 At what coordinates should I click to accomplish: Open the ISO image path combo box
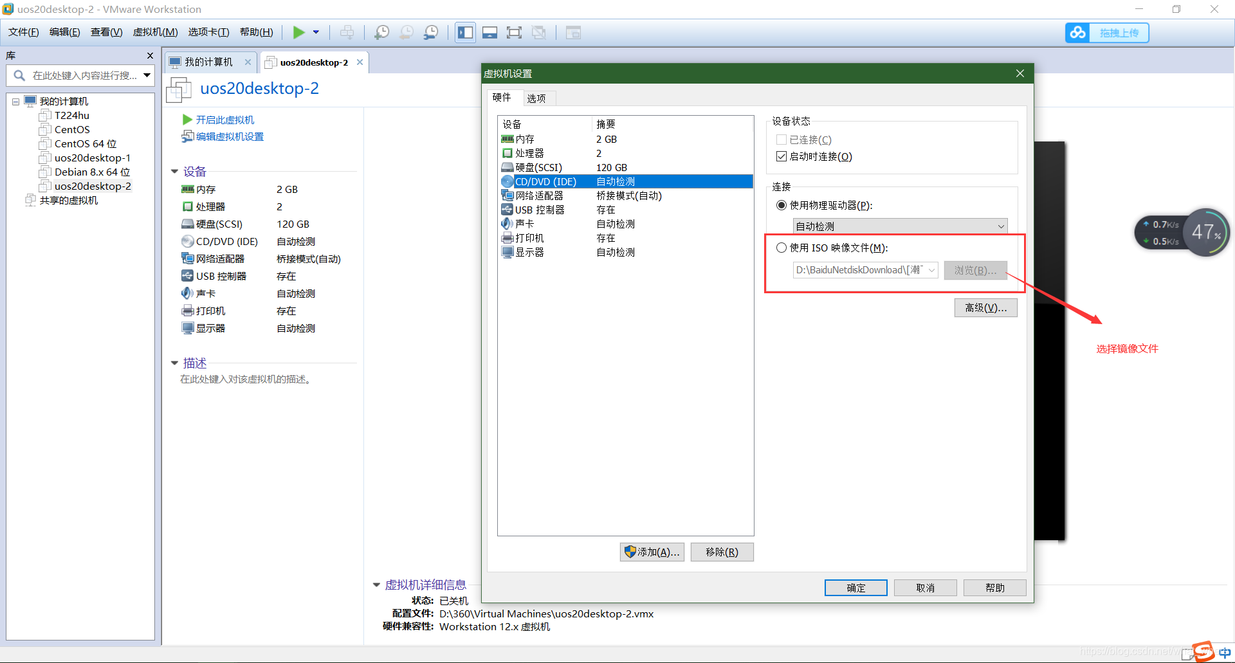(x=865, y=270)
